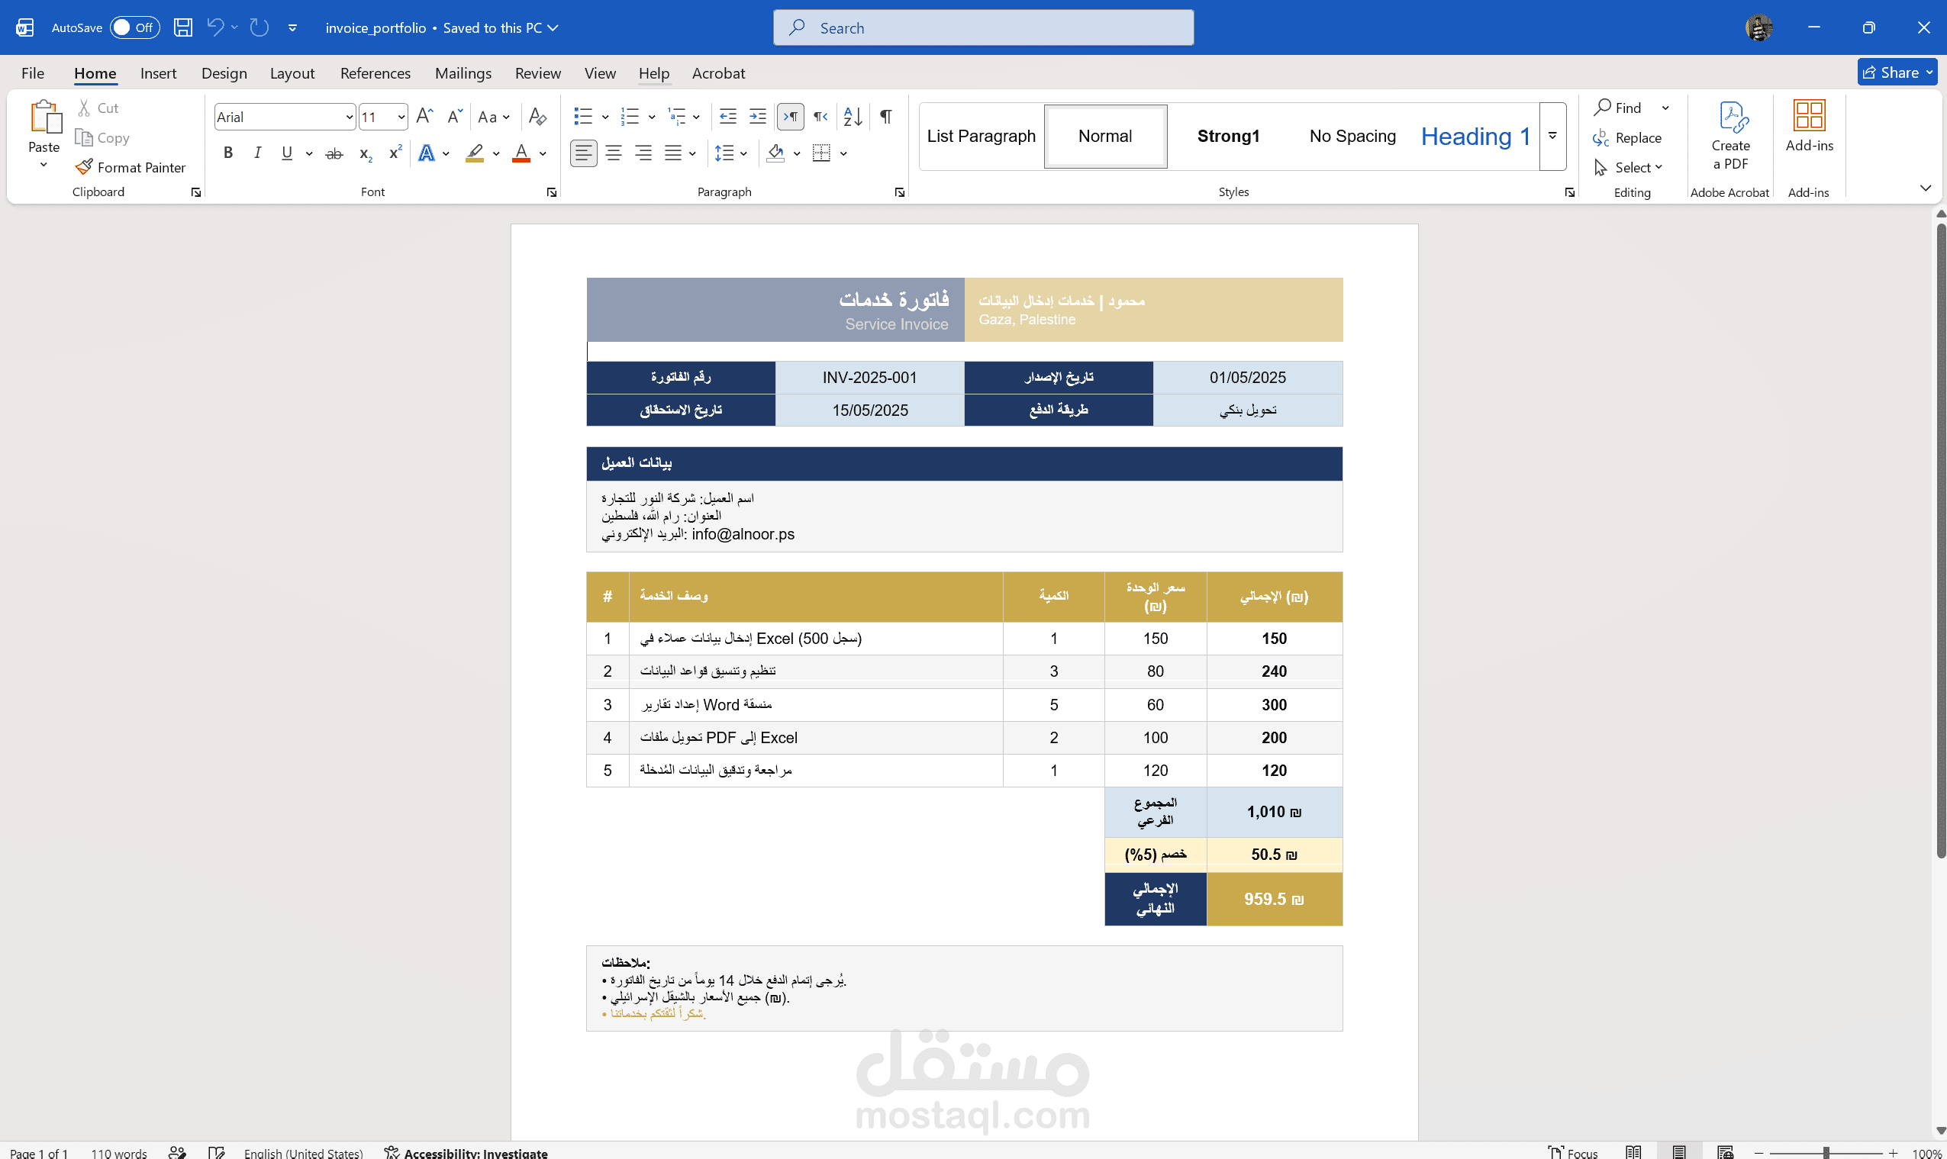This screenshot has height=1159, width=1947.
Task: Center align the paragraph
Action: tap(614, 153)
